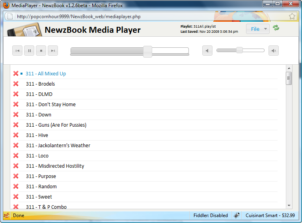
Task: Click the fox icon in the status bar
Action: point(6,215)
